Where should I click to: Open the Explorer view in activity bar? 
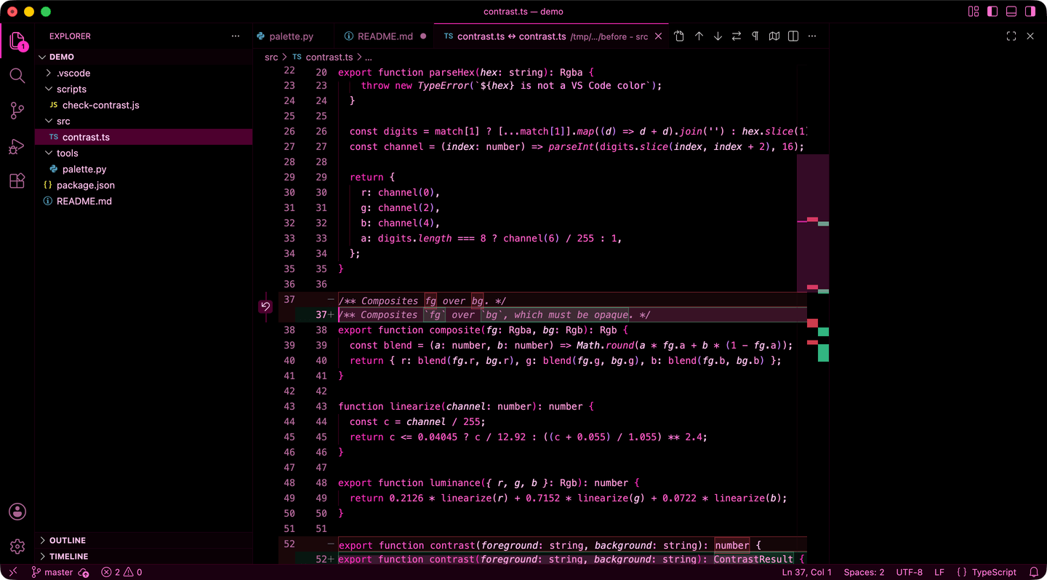[17, 41]
